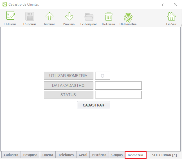Click the CADASTRAR button

point(94,105)
